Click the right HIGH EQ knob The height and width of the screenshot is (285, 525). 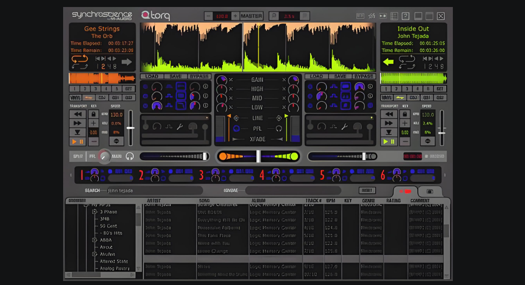[293, 89]
